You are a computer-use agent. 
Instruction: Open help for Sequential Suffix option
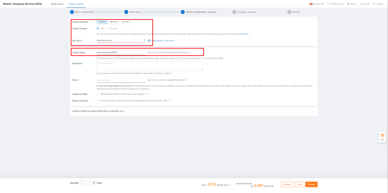coord(147,94)
